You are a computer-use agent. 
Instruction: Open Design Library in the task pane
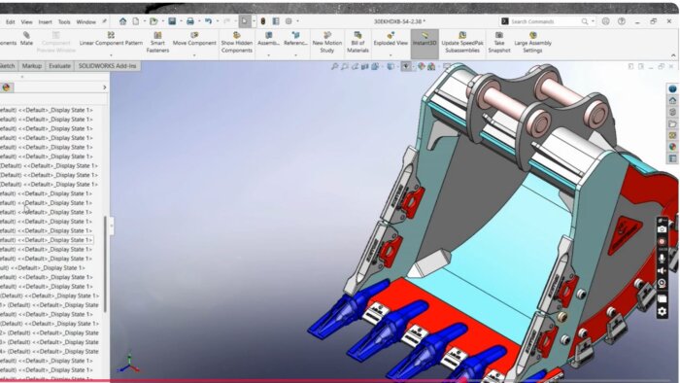pos(672,112)
